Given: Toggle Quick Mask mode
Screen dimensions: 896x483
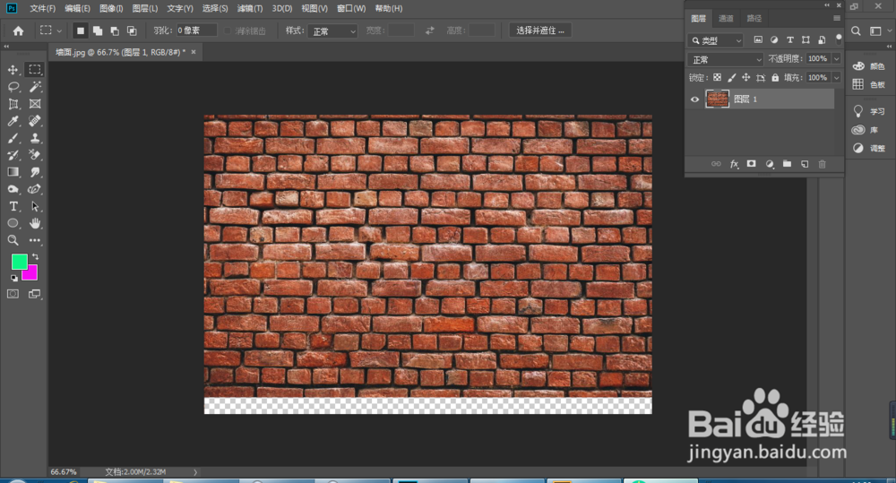Looking at the screenshot, I should (x=13, y=294).
